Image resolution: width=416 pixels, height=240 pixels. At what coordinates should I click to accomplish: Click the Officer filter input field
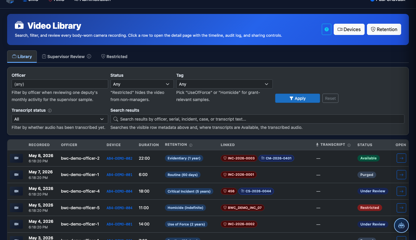tap(60, 84)
